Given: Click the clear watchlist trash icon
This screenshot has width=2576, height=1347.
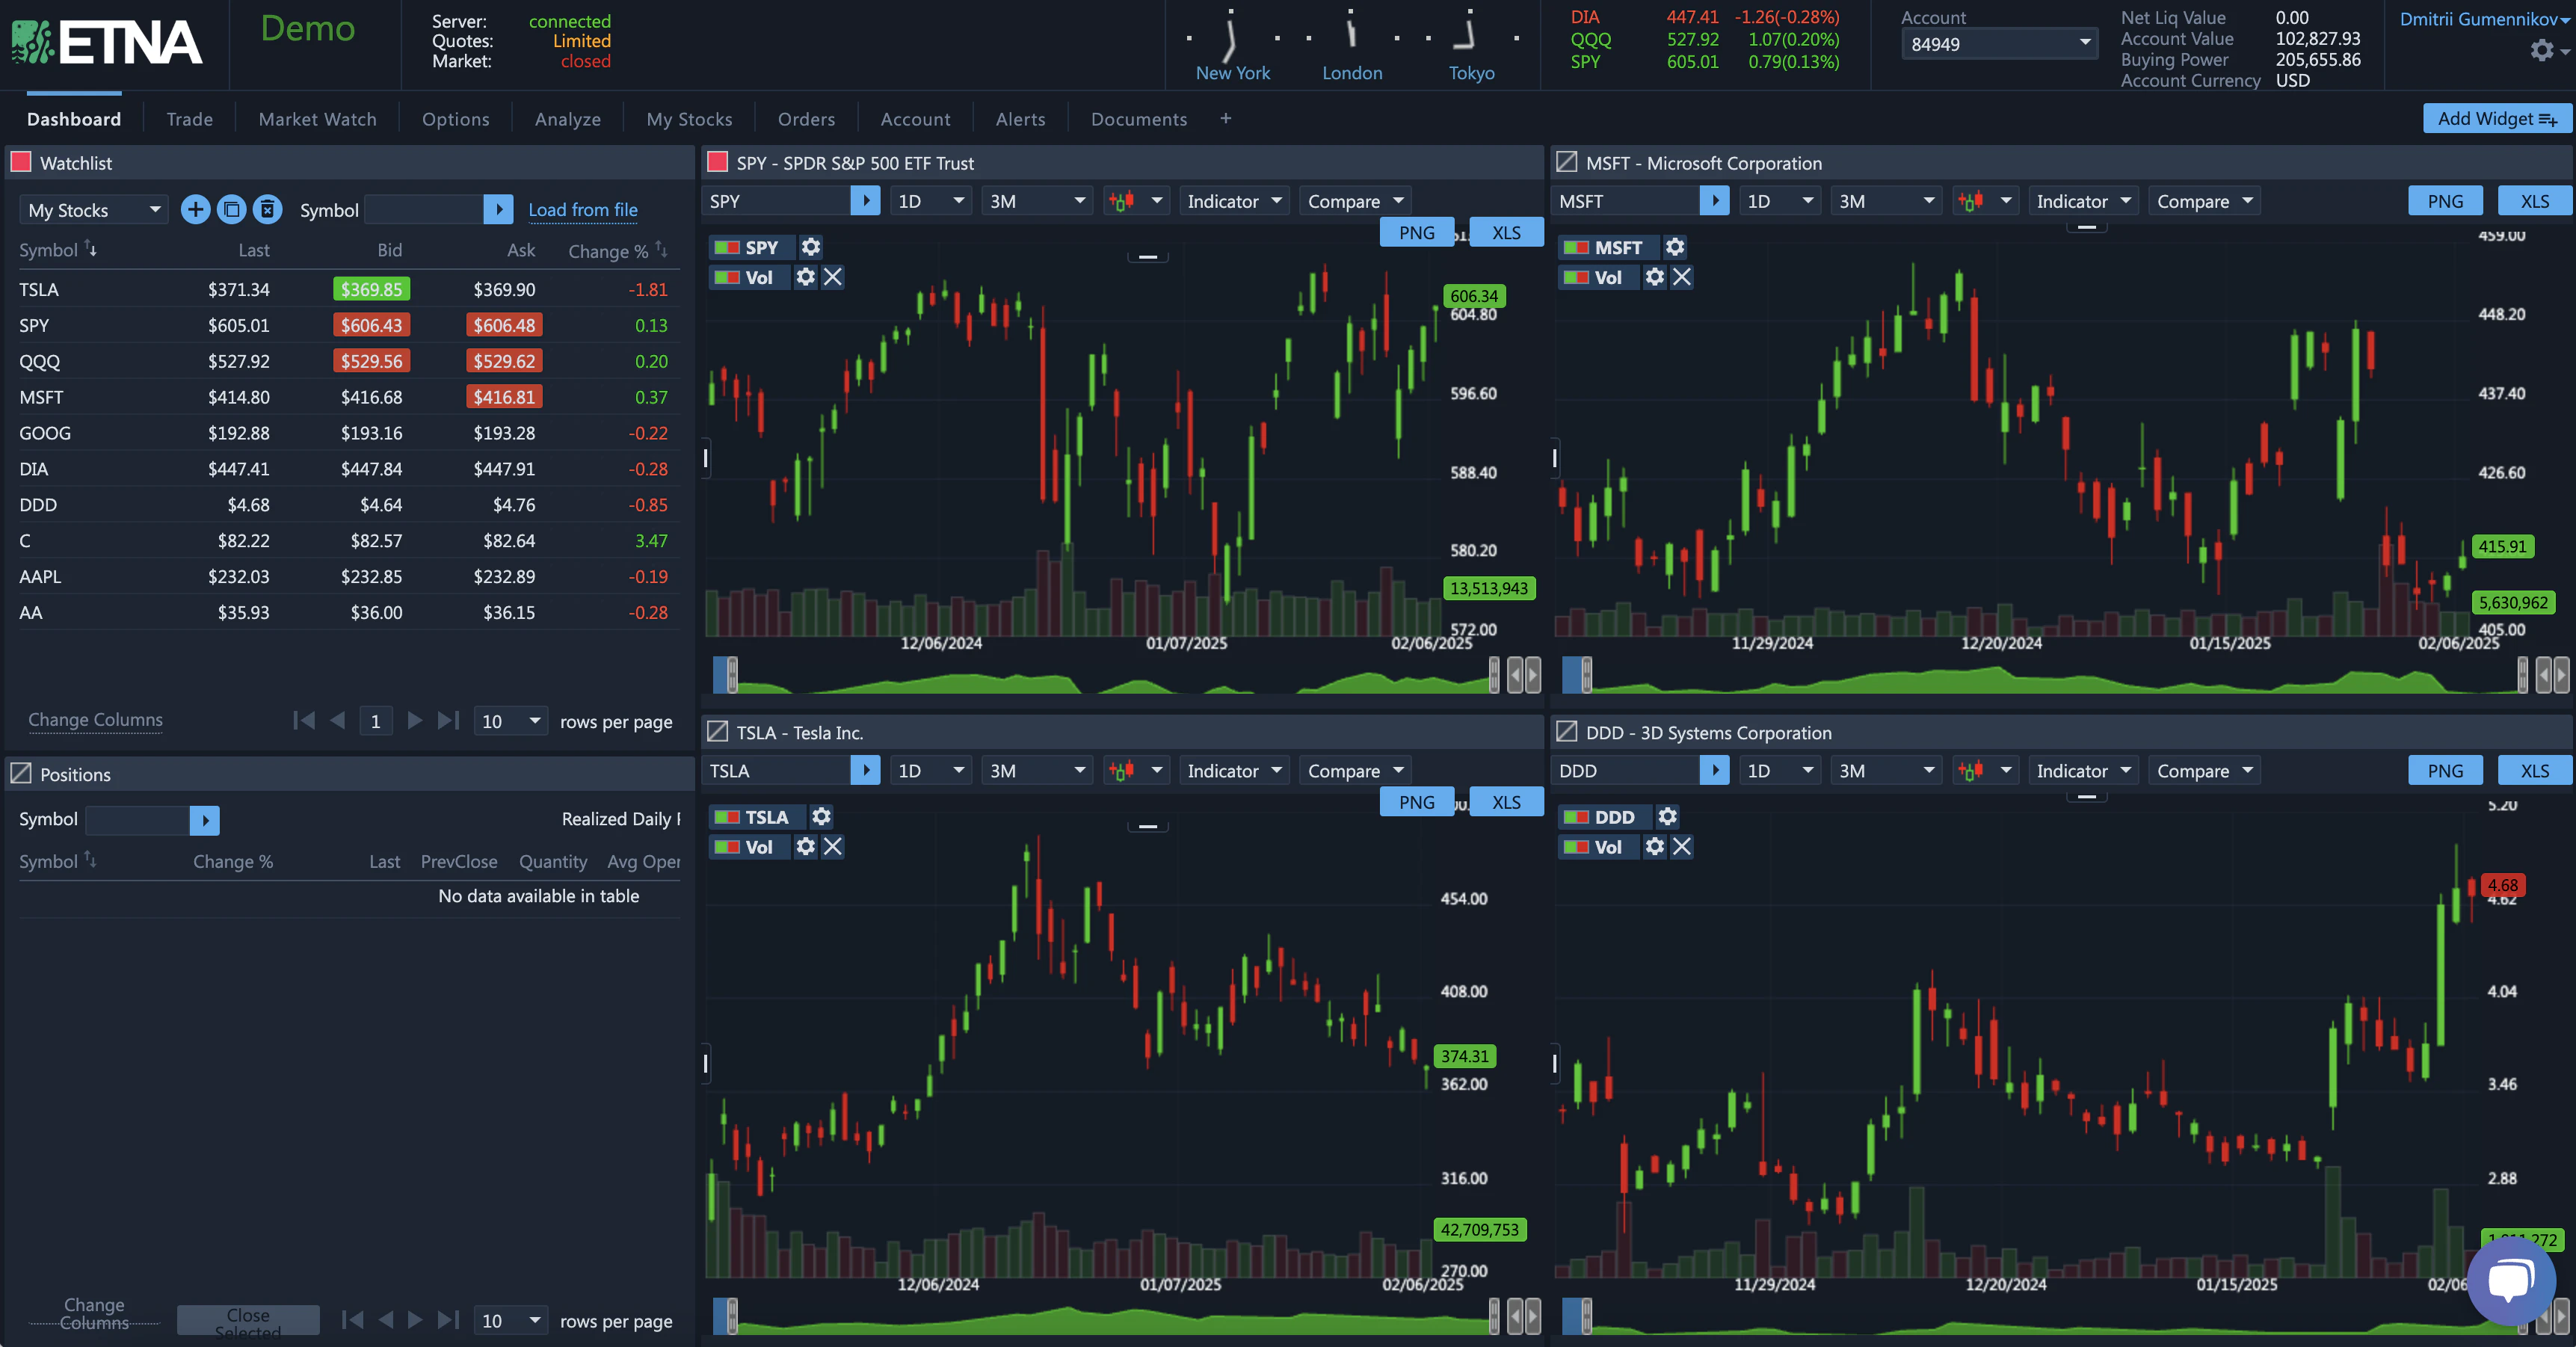Looking at the screenshot, I should click(x=267, y=209).
